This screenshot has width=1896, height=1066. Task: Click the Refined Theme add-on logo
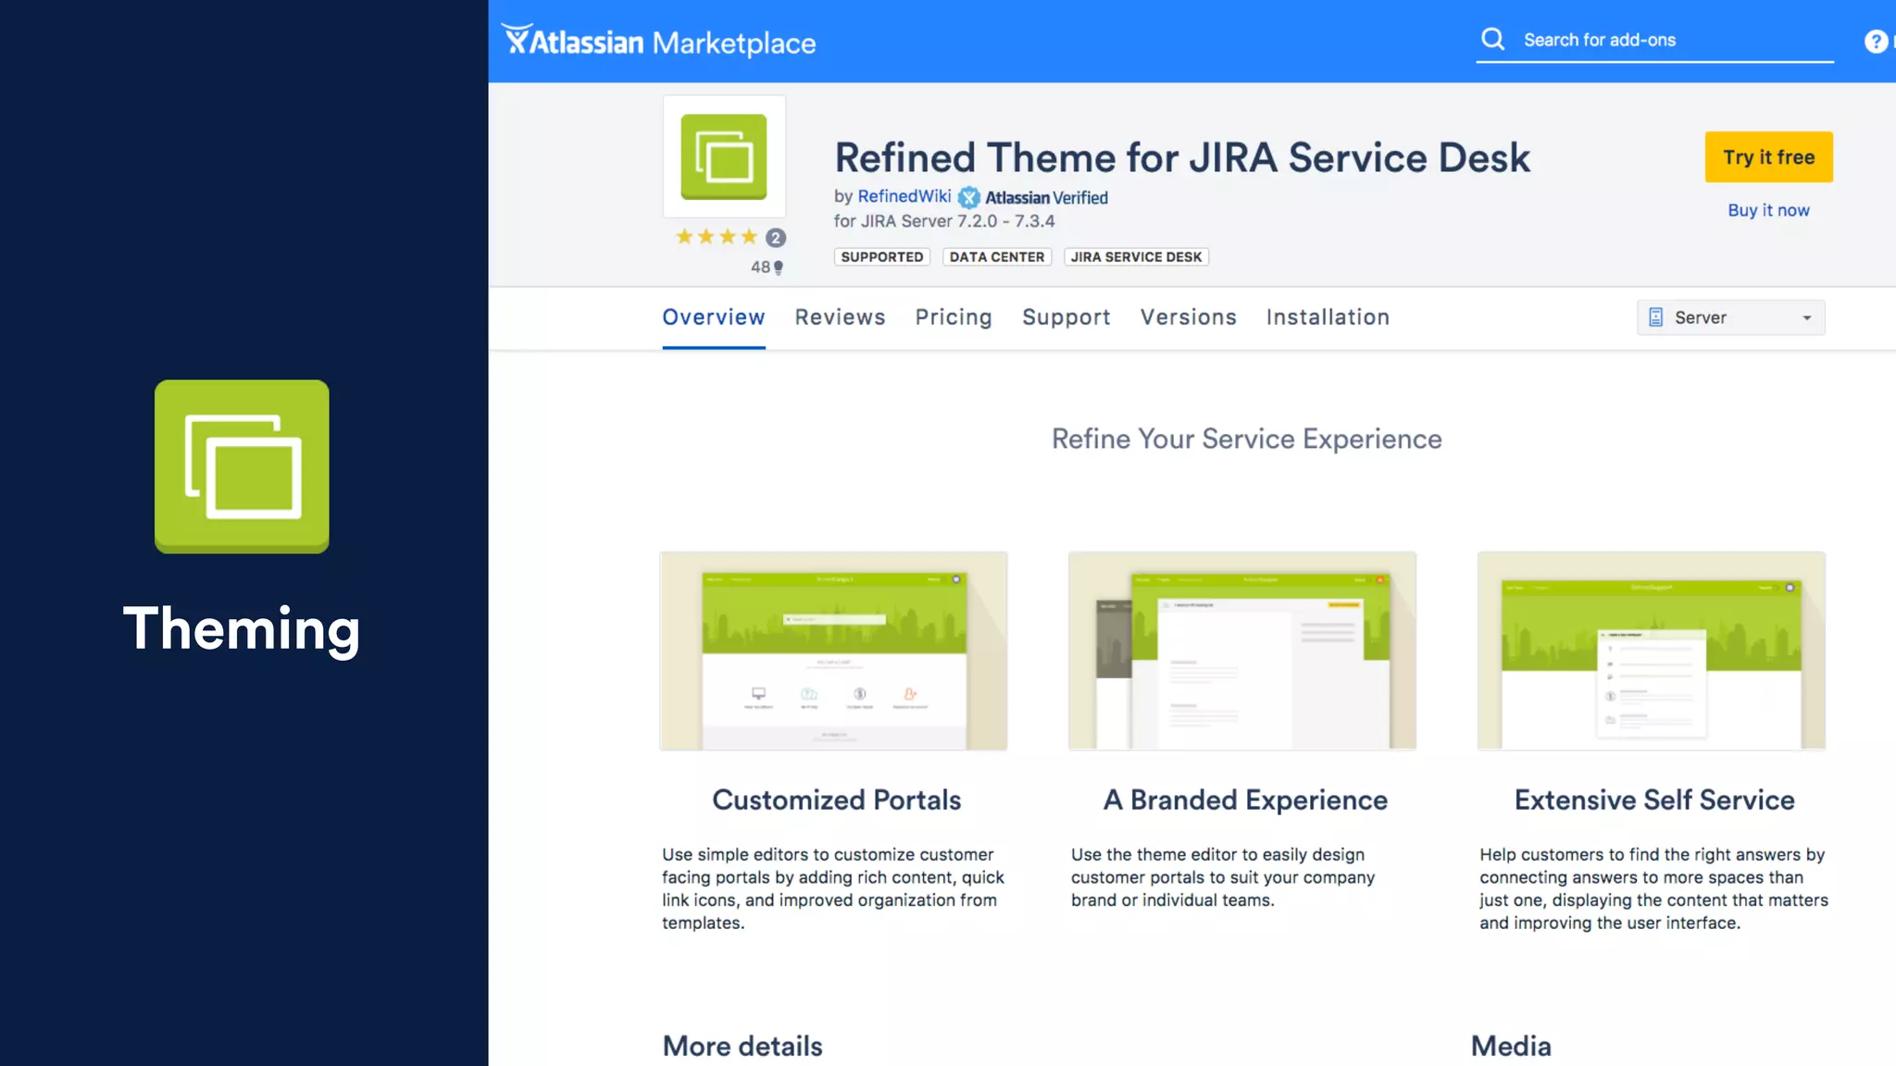pyautogui.click(x=724, y=156)
